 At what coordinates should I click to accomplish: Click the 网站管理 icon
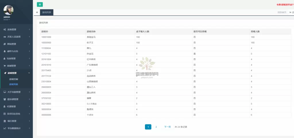click(x=5, y=44)
